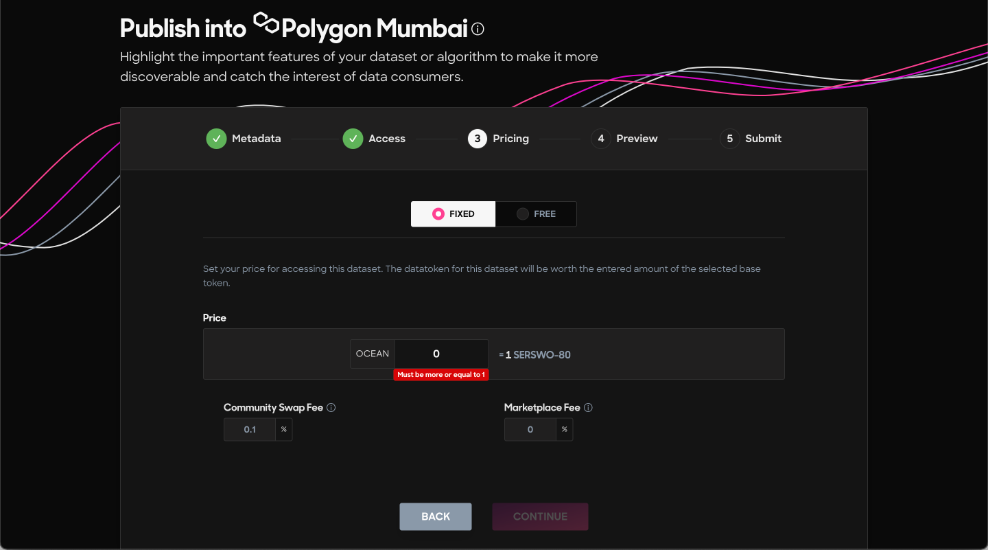Click the Polygon network logo in the heading
Viewport: 988px width, 550px height.
click(266, 24)
